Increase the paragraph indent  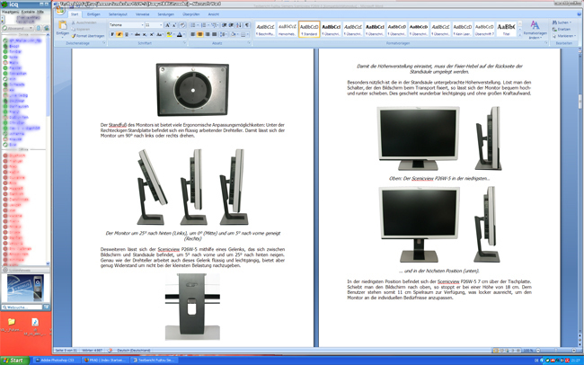click(x=231, y=25)
